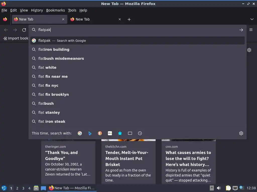Switch to workspace 2 in taskbar
This screenshot has width=257, height=192.
pos(17,188)
